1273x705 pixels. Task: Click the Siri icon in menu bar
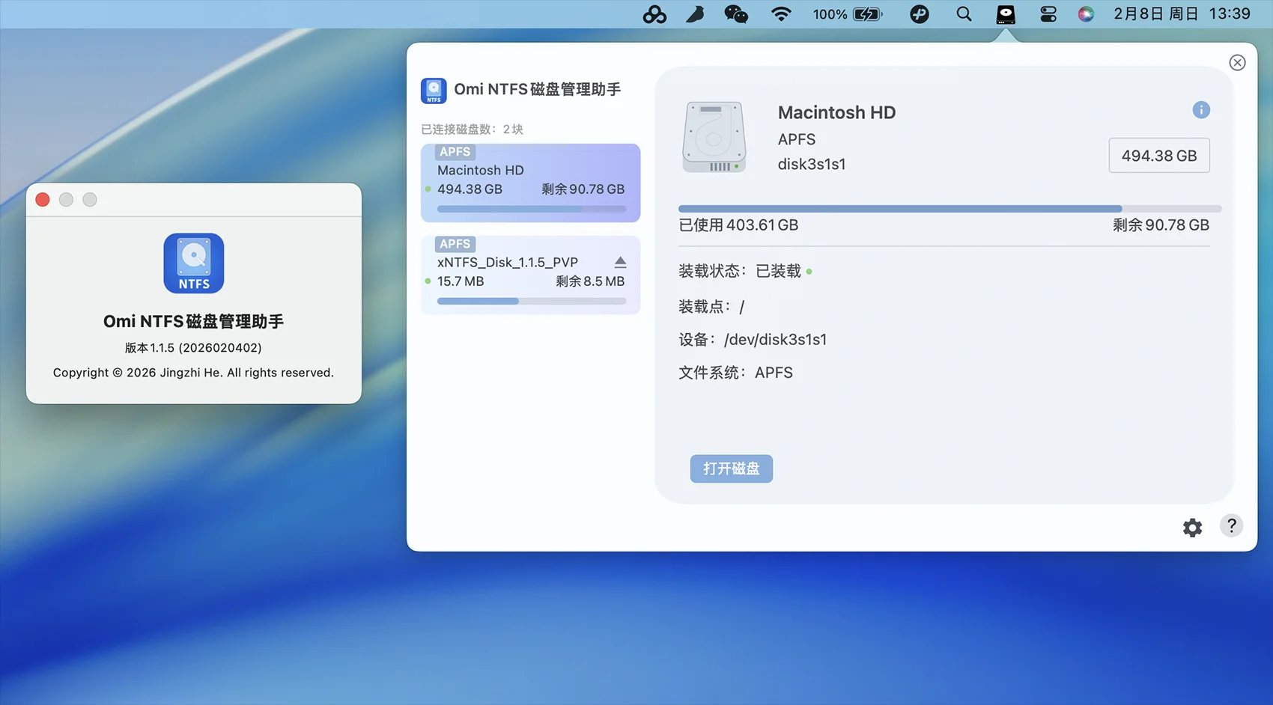[1085, 14]
